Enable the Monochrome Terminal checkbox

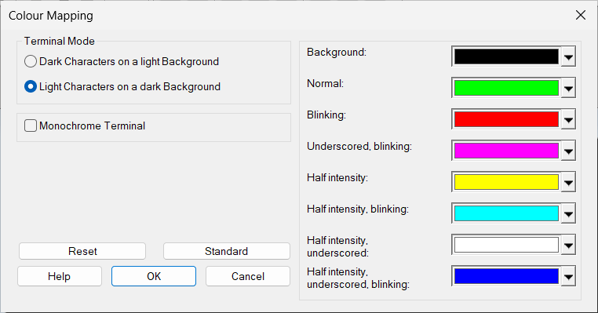[x=31, y=126]
